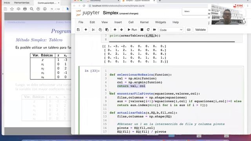Open the Insert menu in Jupyter
The width and height of the screenshot is (251, 141).
pos(118,22)
